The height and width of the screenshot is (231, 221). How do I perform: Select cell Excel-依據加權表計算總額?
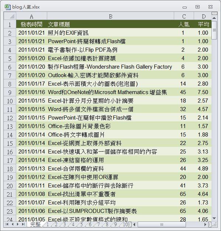coord(111,58)
